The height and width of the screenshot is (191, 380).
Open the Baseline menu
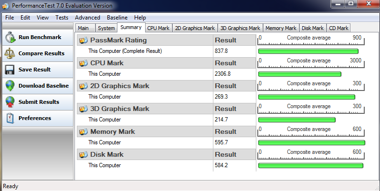point(117,18)
